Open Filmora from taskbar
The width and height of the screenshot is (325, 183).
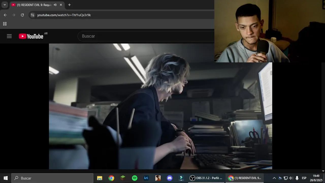point(181,178)
